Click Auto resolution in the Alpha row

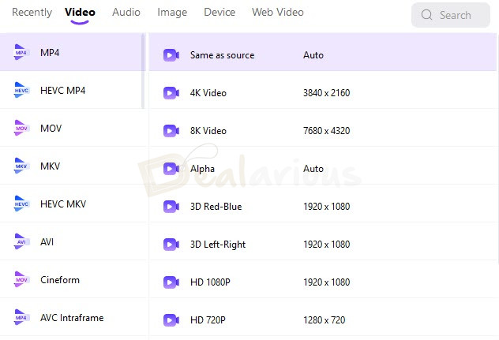pyautogui.click(x=313, y=169)
